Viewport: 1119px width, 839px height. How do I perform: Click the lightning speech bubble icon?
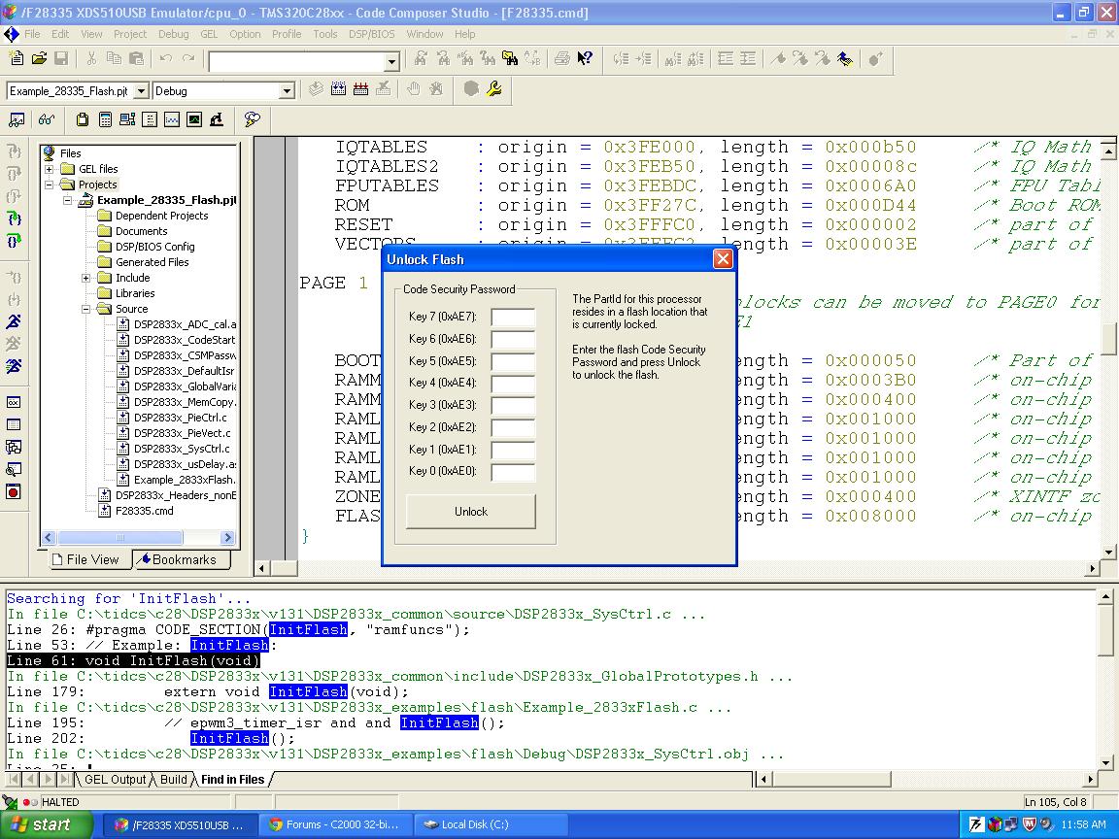tap(252, 119)
